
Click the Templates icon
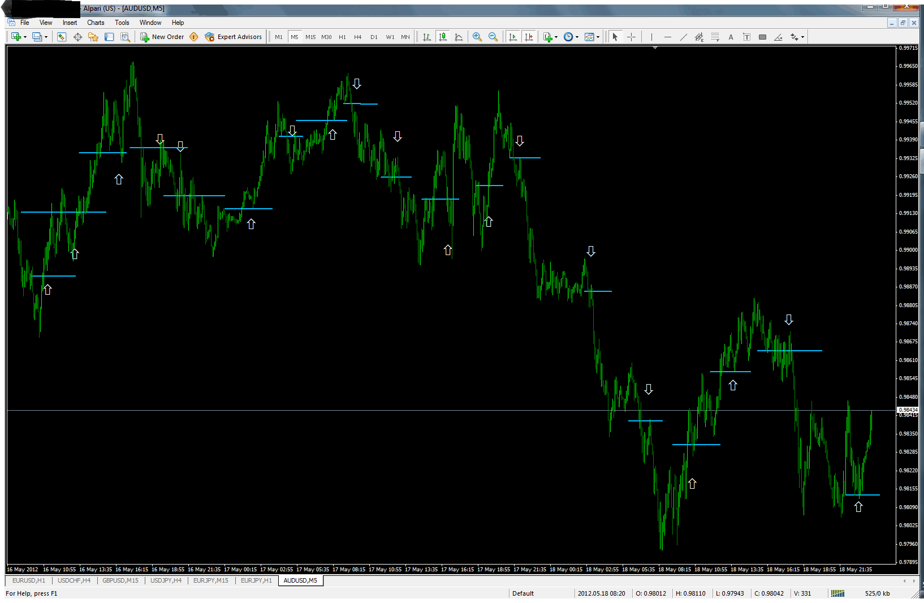(x=589, y=37)
